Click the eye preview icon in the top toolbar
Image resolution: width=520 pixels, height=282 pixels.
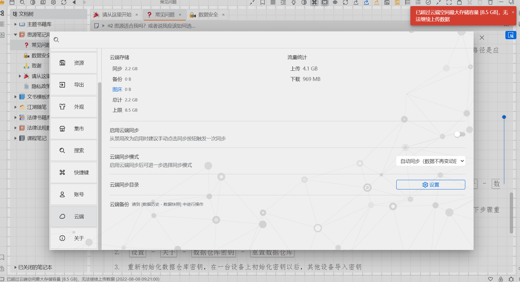pos(335,2)
